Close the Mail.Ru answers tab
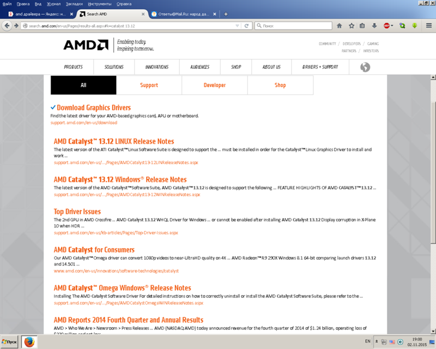The image size is (436, 349). (215, 14)
